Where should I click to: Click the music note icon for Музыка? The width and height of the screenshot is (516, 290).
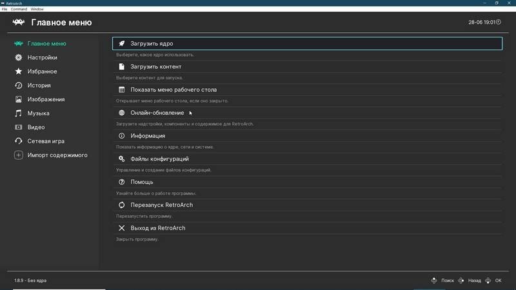tap(19, 113)
